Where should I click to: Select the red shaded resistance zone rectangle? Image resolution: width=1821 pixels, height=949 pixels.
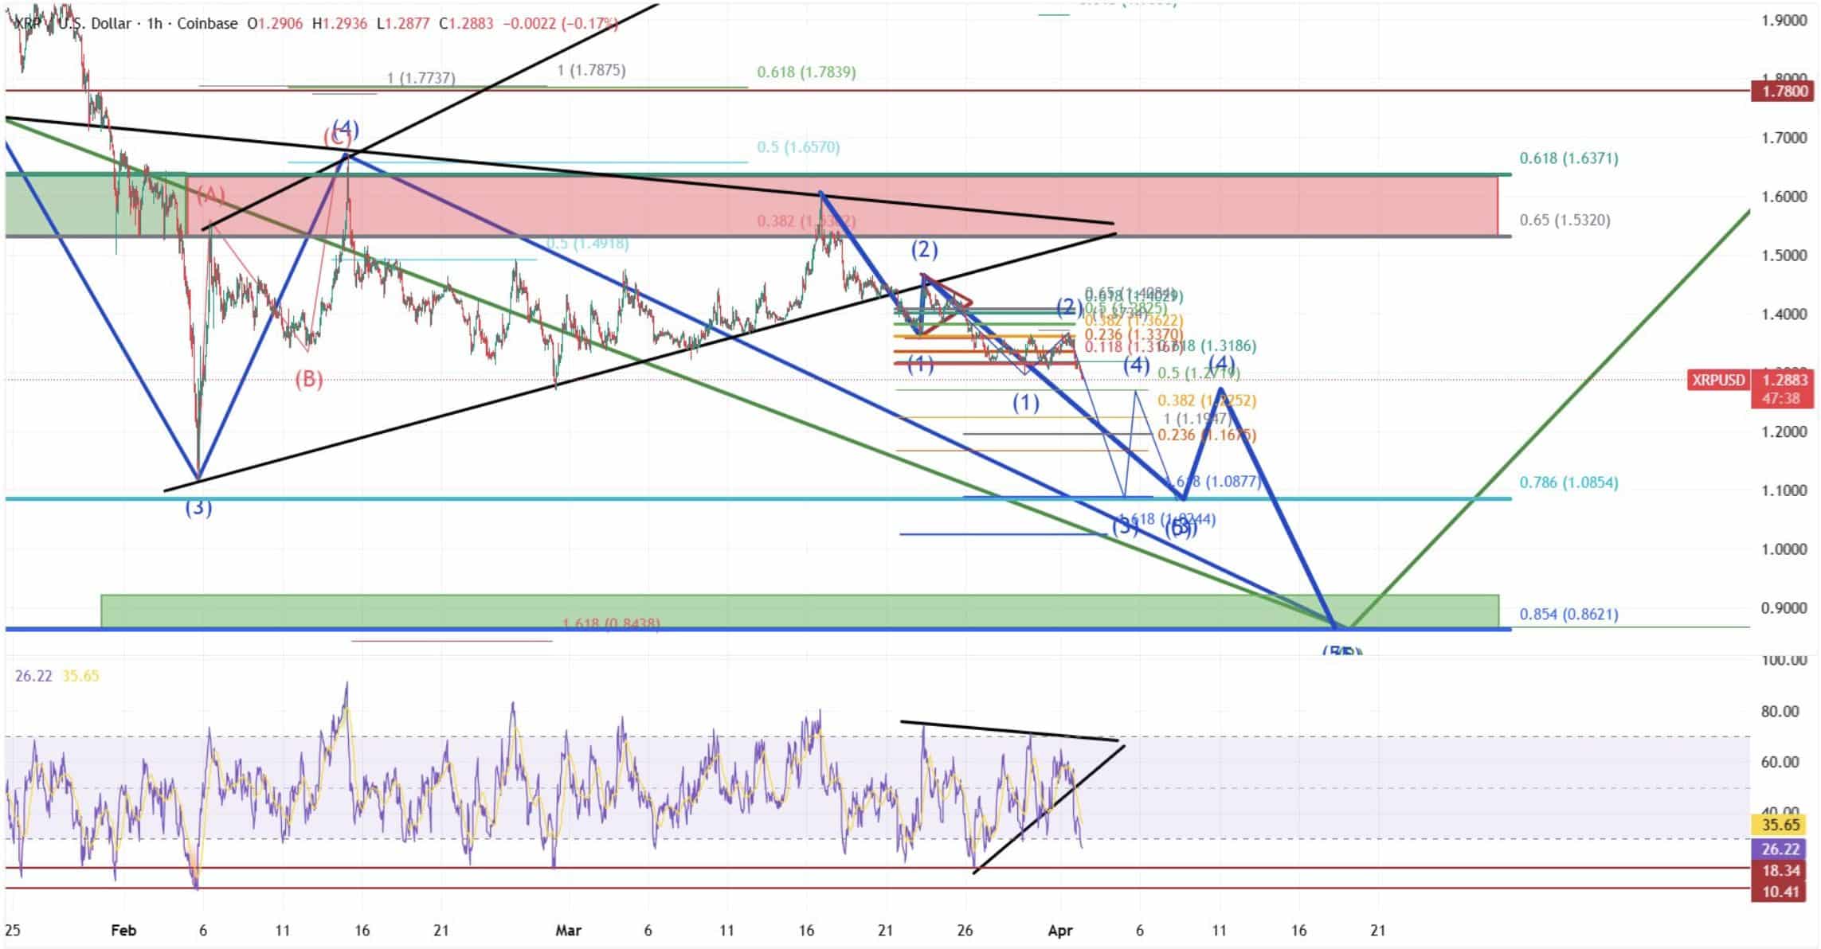(842, 205)
